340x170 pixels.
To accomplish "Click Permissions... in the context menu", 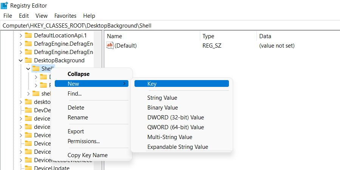I will [x=83, y=141].
